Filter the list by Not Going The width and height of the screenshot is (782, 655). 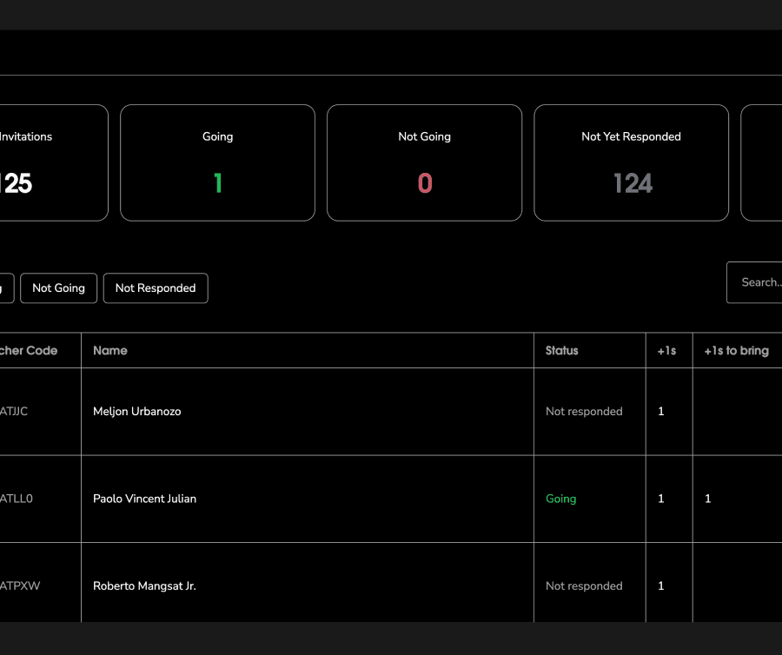coord(58,288)
